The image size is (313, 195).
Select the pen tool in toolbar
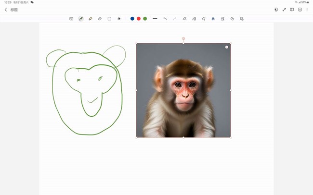81,19
